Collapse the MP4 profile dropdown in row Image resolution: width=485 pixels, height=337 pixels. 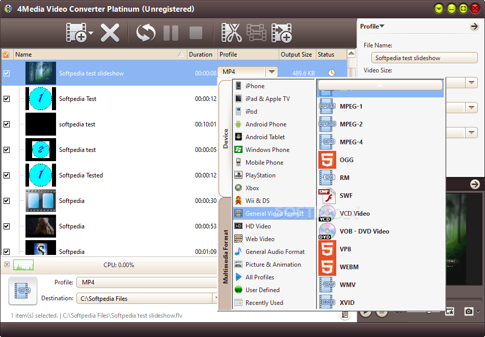[x=272, y=72]
